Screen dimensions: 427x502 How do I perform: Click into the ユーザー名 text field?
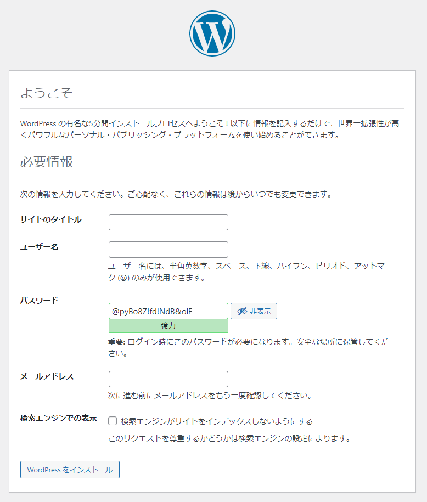click(x=168, y=250)
